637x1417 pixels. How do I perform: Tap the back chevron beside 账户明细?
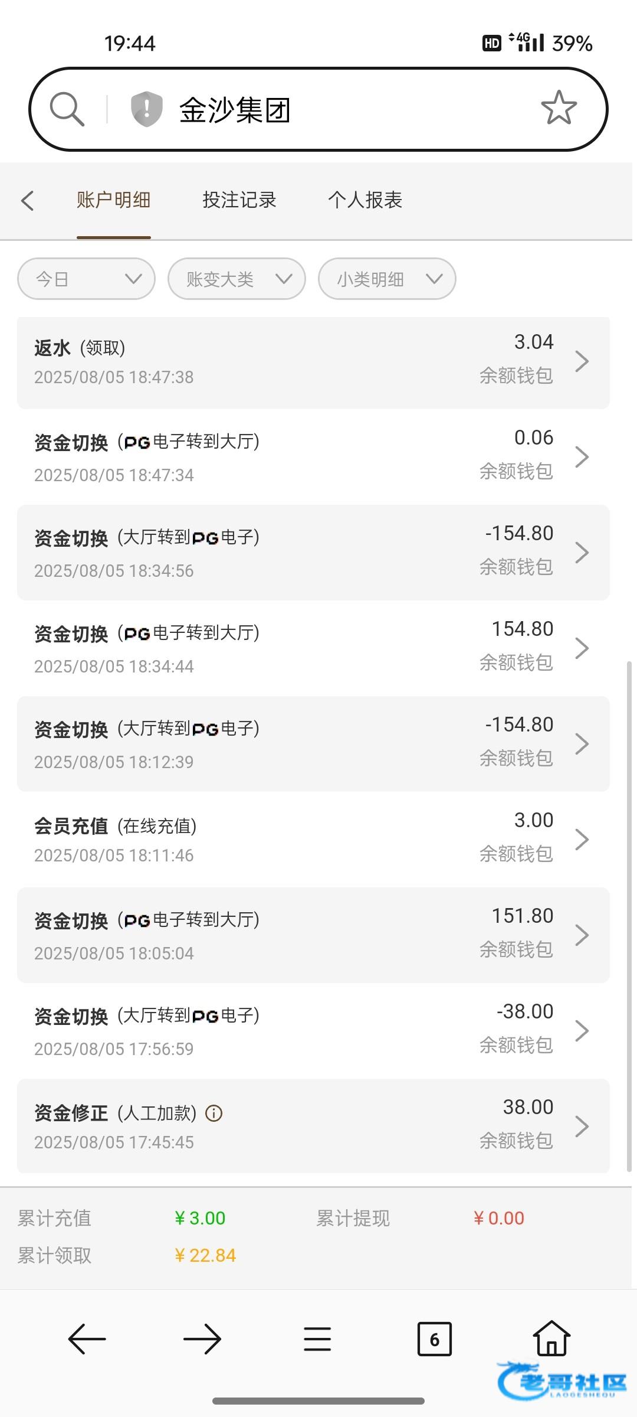[28, 201]
